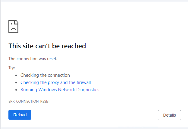Image resolution: width=188 pixels, height=129 pixels.
Task: Click the word 'Checking' in the proxy link
Action: (29, 82)
